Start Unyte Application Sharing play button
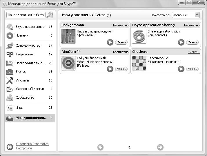The height and width of the screenshot is (156, 207). (181, 42)
